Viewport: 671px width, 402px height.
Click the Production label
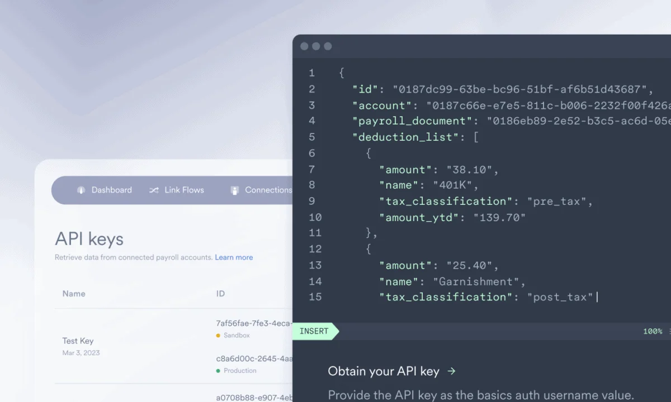pos(240,371)
